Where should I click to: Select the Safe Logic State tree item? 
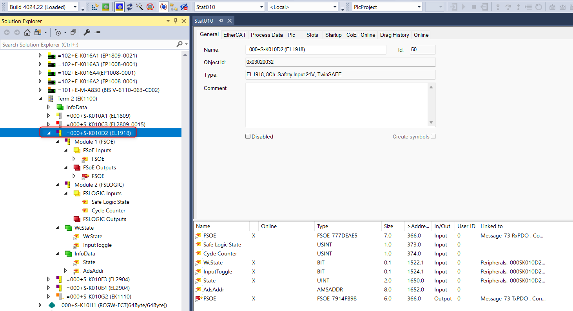click(x=110, y=202)
